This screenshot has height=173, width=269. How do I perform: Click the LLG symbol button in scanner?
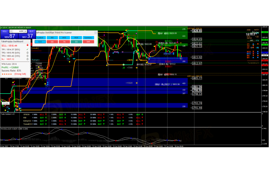click(40, 41)
